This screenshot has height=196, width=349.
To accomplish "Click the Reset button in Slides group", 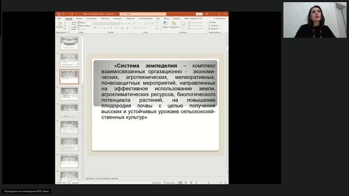I will tap(84, 26).
